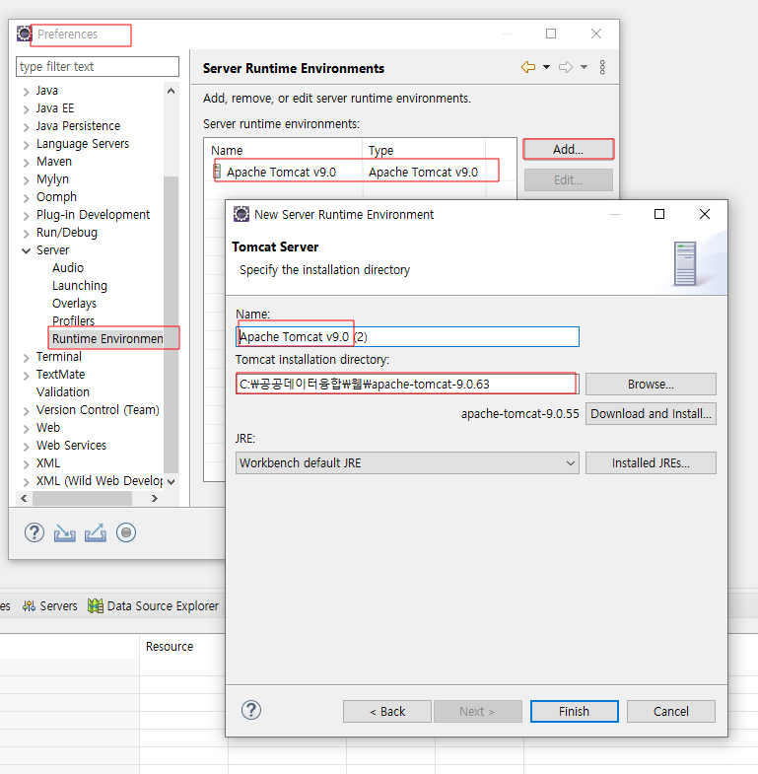Expand the Maven tree node
Viewport: 758px width, 774px height.
coord(27,163)
